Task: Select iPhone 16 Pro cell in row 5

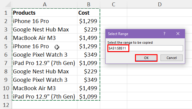Action: (45, 46)
